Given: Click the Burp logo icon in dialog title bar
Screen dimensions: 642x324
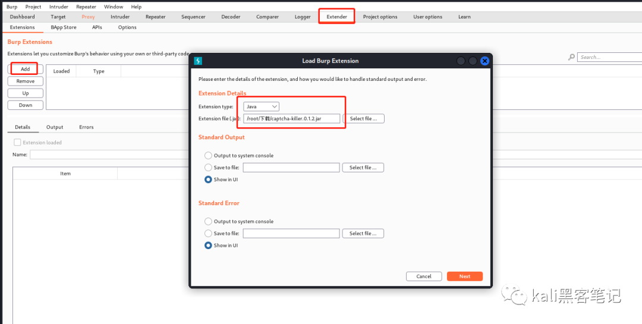Looking at the screenshot, I should point(198,61).
